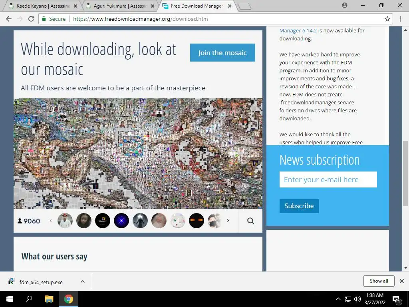Click the News subscription heading
Screen dimensions: 409x307
pyautogui.click(x=320, y=160)
